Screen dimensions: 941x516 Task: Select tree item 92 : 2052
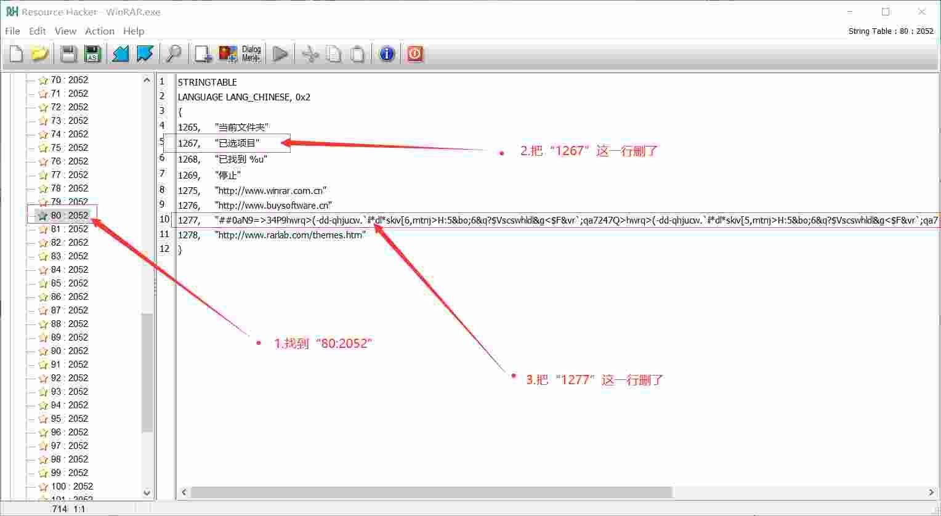(x=70, y=378)
